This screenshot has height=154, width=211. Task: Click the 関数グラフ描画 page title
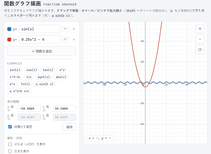tap(22, 4)
